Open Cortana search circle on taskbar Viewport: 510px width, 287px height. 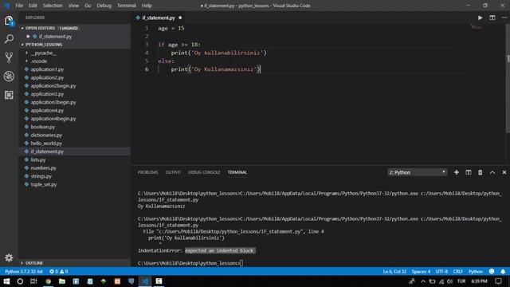tap(20, 281)
